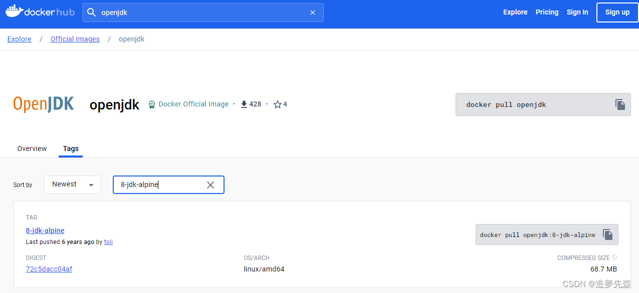Viewport: 639px width, 293px height.
Task: Click the star rating icon
Action: pos(277,104)
